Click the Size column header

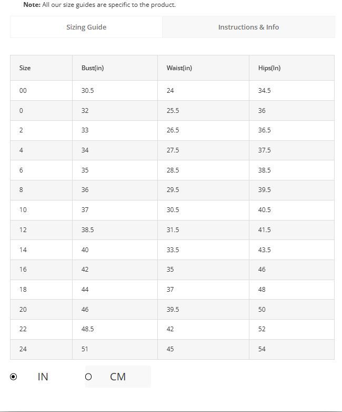tap(25, 68)
